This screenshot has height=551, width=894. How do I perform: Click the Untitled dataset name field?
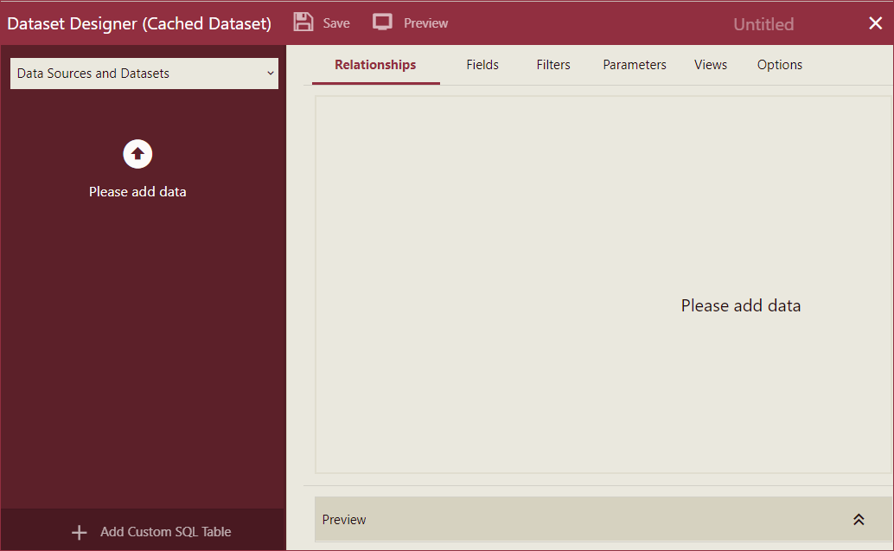coord(763,23)
